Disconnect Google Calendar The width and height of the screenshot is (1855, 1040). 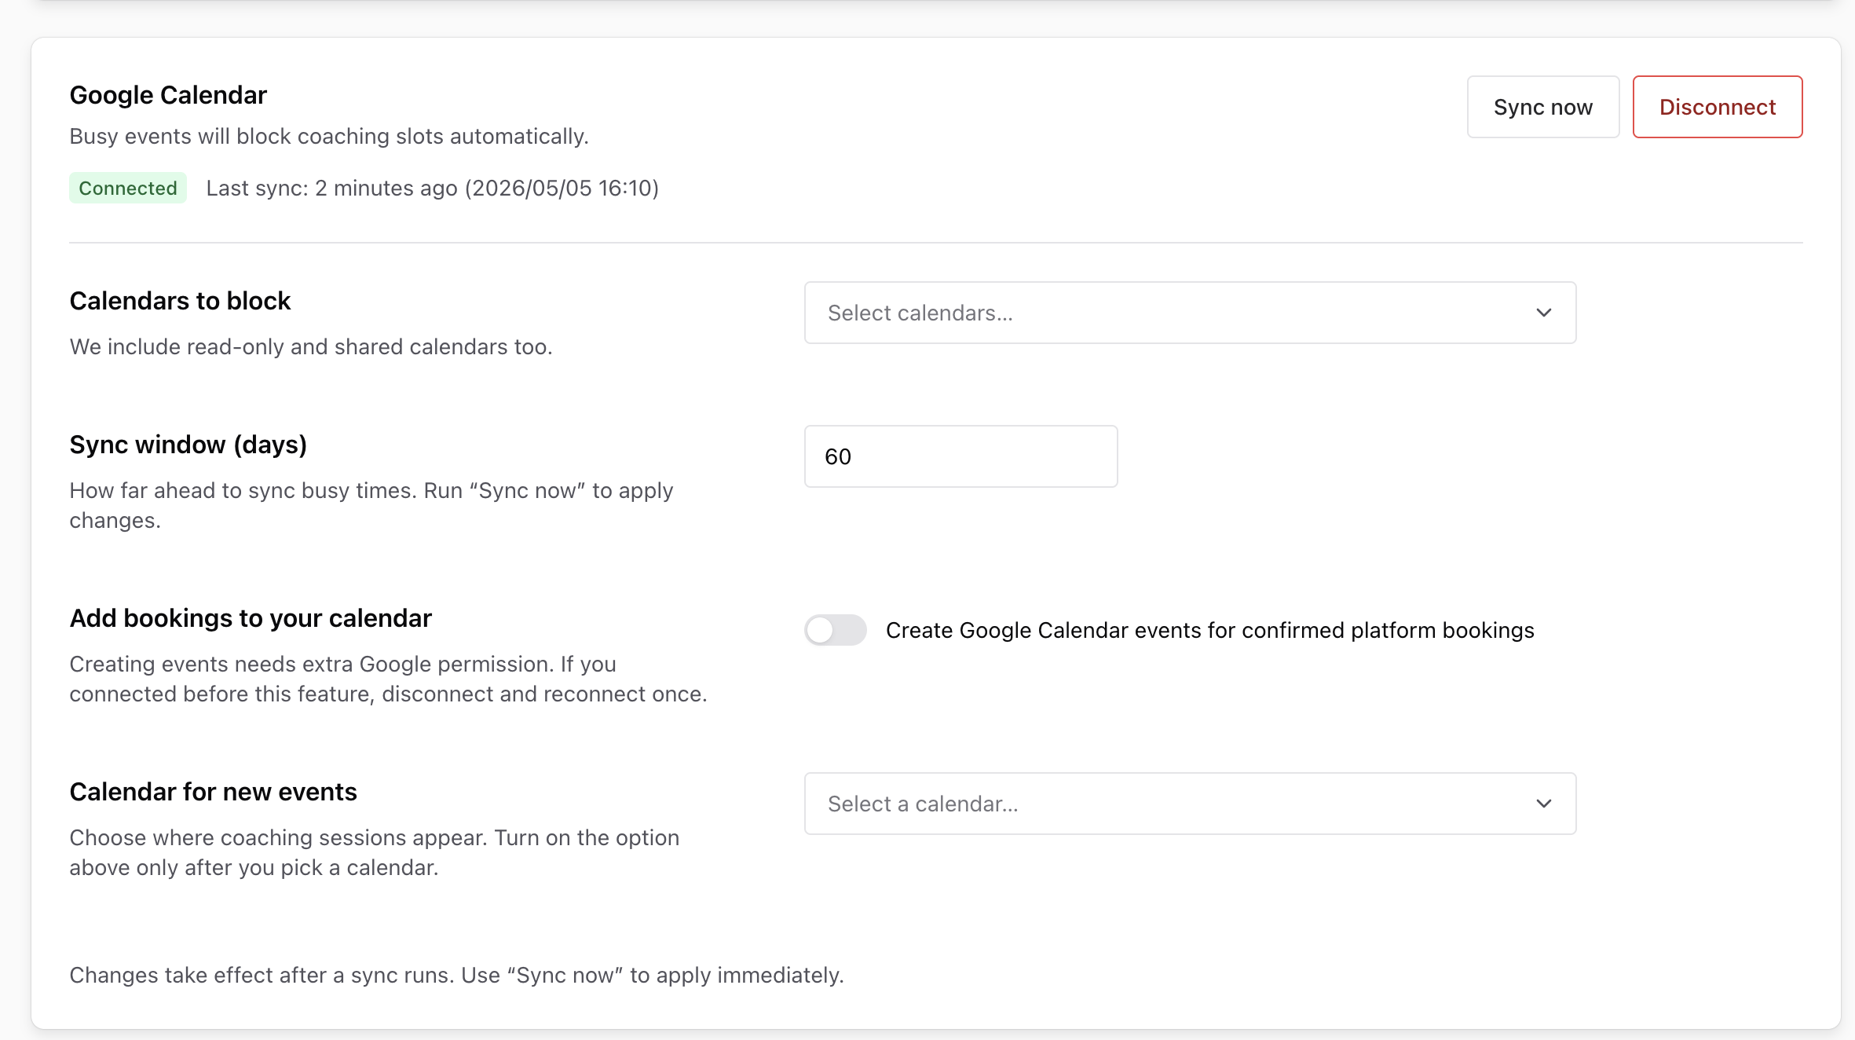tap(1717, 107)
